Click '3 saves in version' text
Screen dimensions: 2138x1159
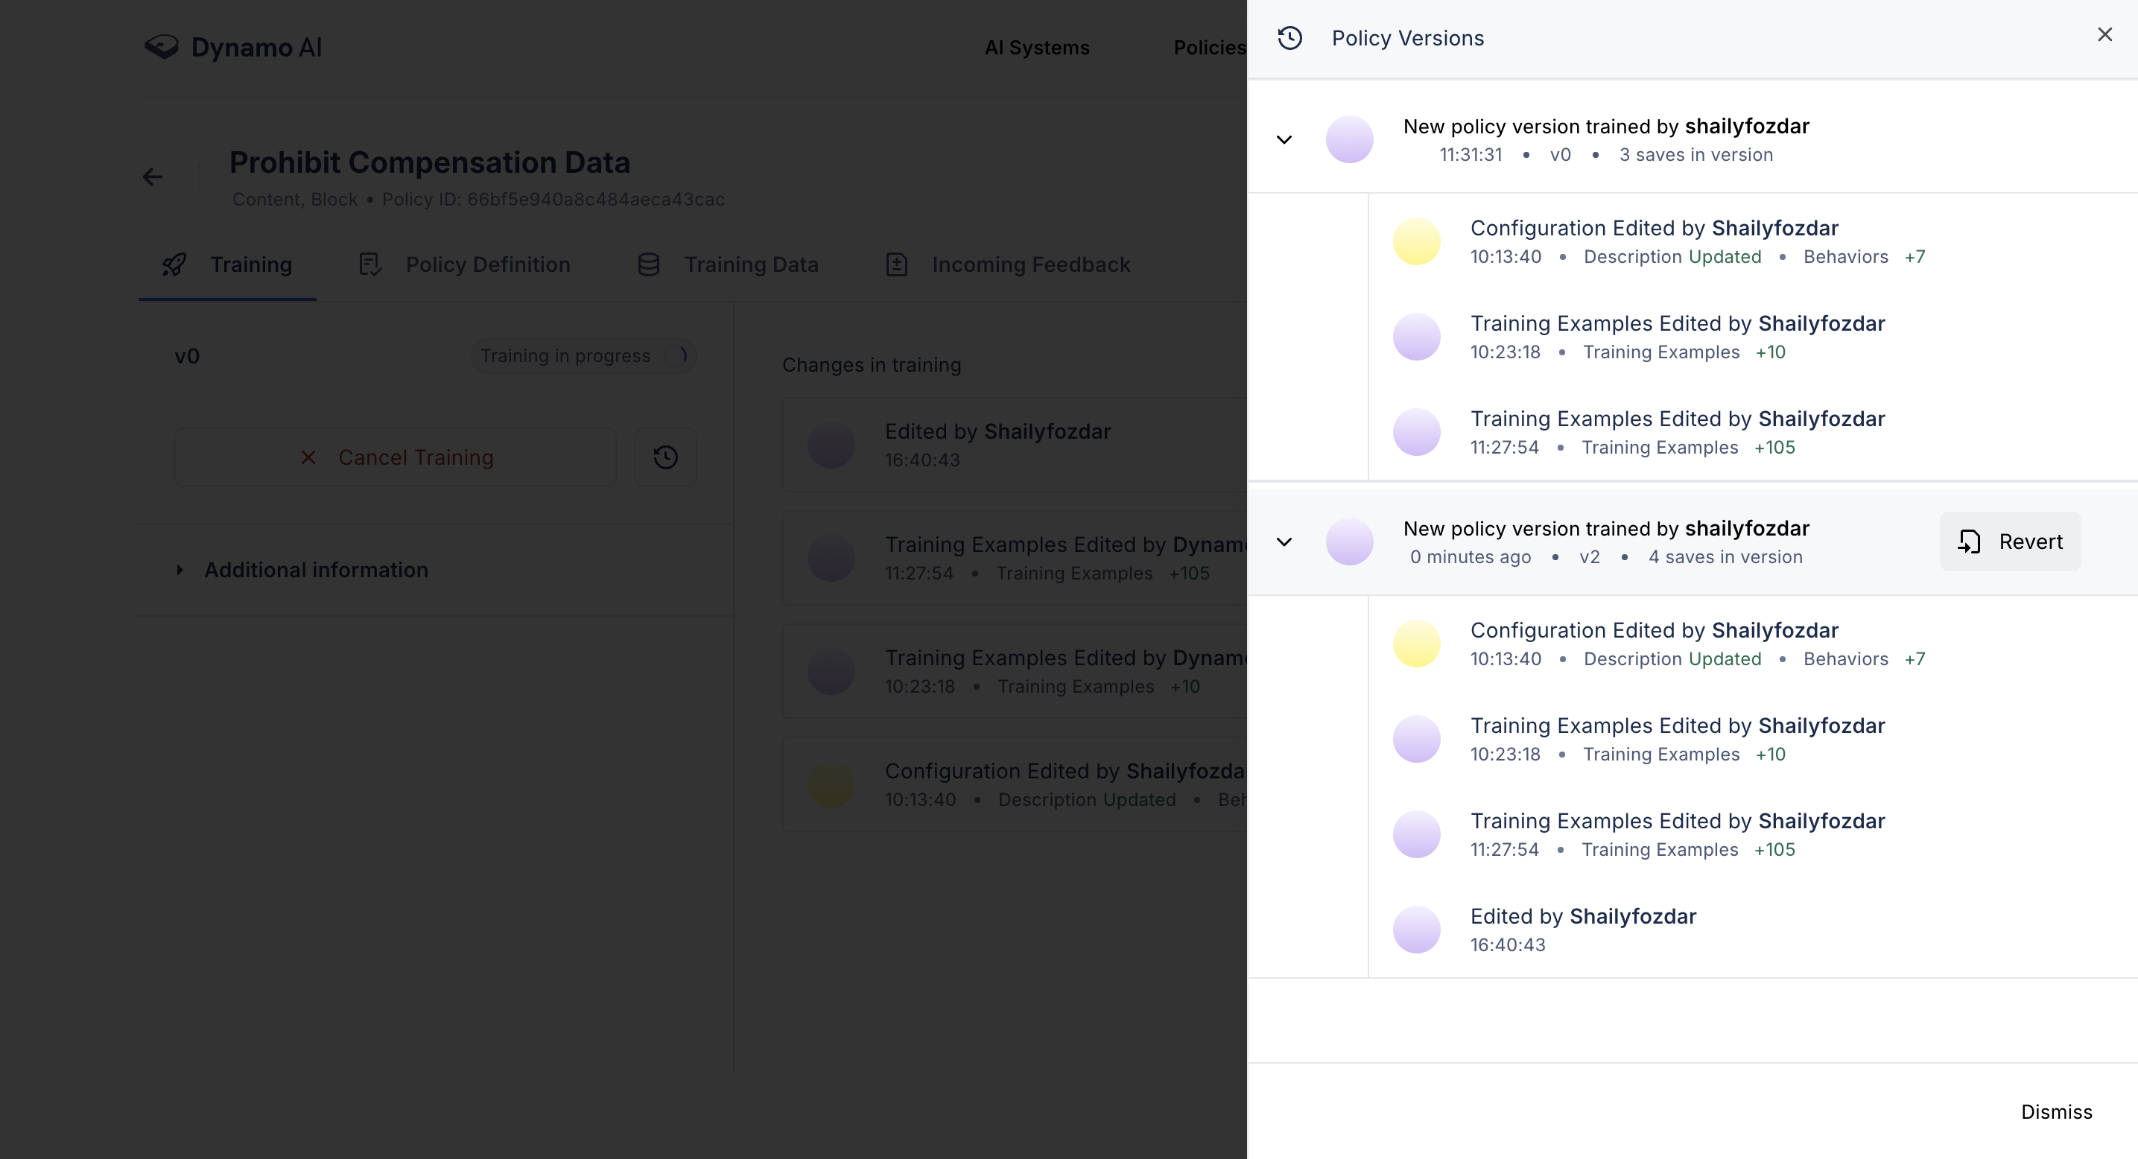pos(1696,155)
